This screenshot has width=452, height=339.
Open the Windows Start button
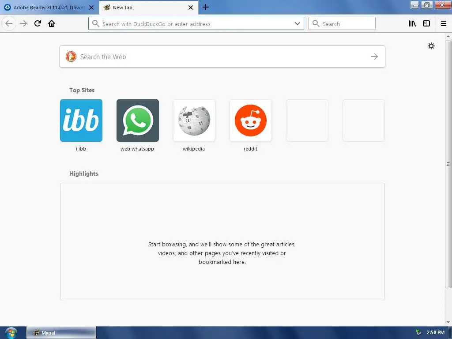pos(11,333)
